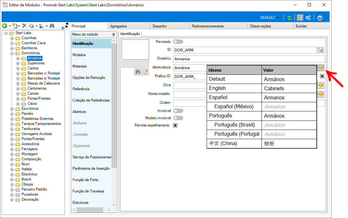Click the left-pointing panel collapse arrow

pos(66,24)
